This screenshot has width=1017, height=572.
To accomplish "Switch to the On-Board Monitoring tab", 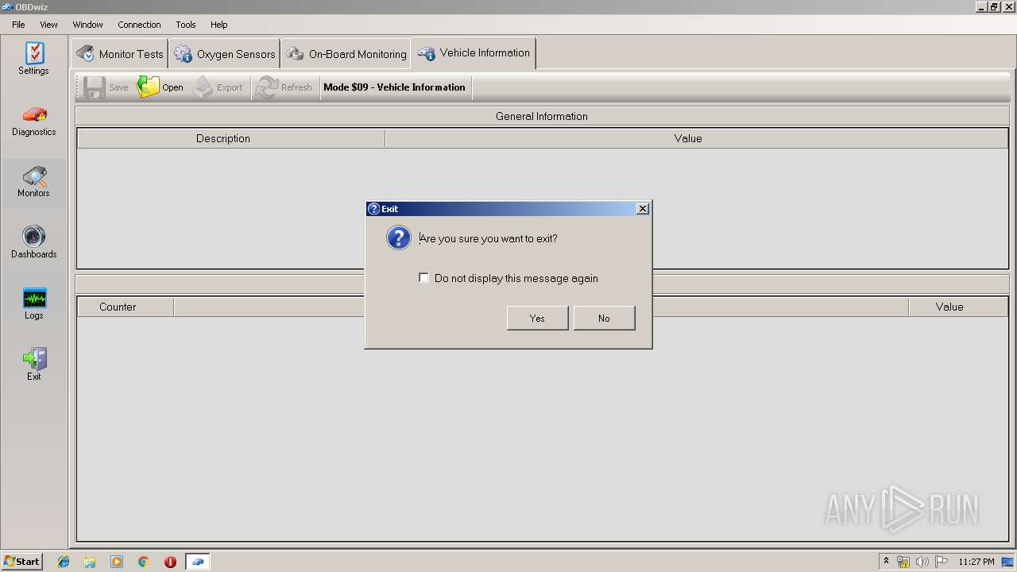I will (346, 54).
